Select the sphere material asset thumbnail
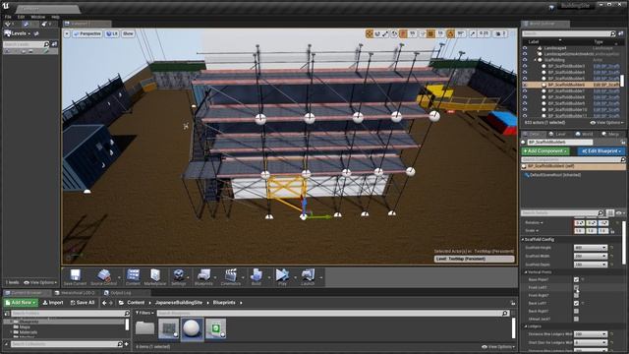 (193, 329)
